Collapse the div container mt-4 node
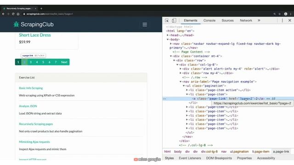Viewport: 294px width, 165px height. point(171,56)
